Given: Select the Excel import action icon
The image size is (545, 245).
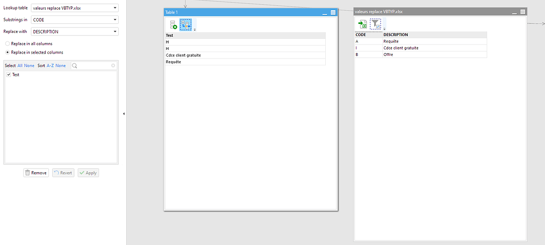Looking at the screenshot, I should click(363, 24).
